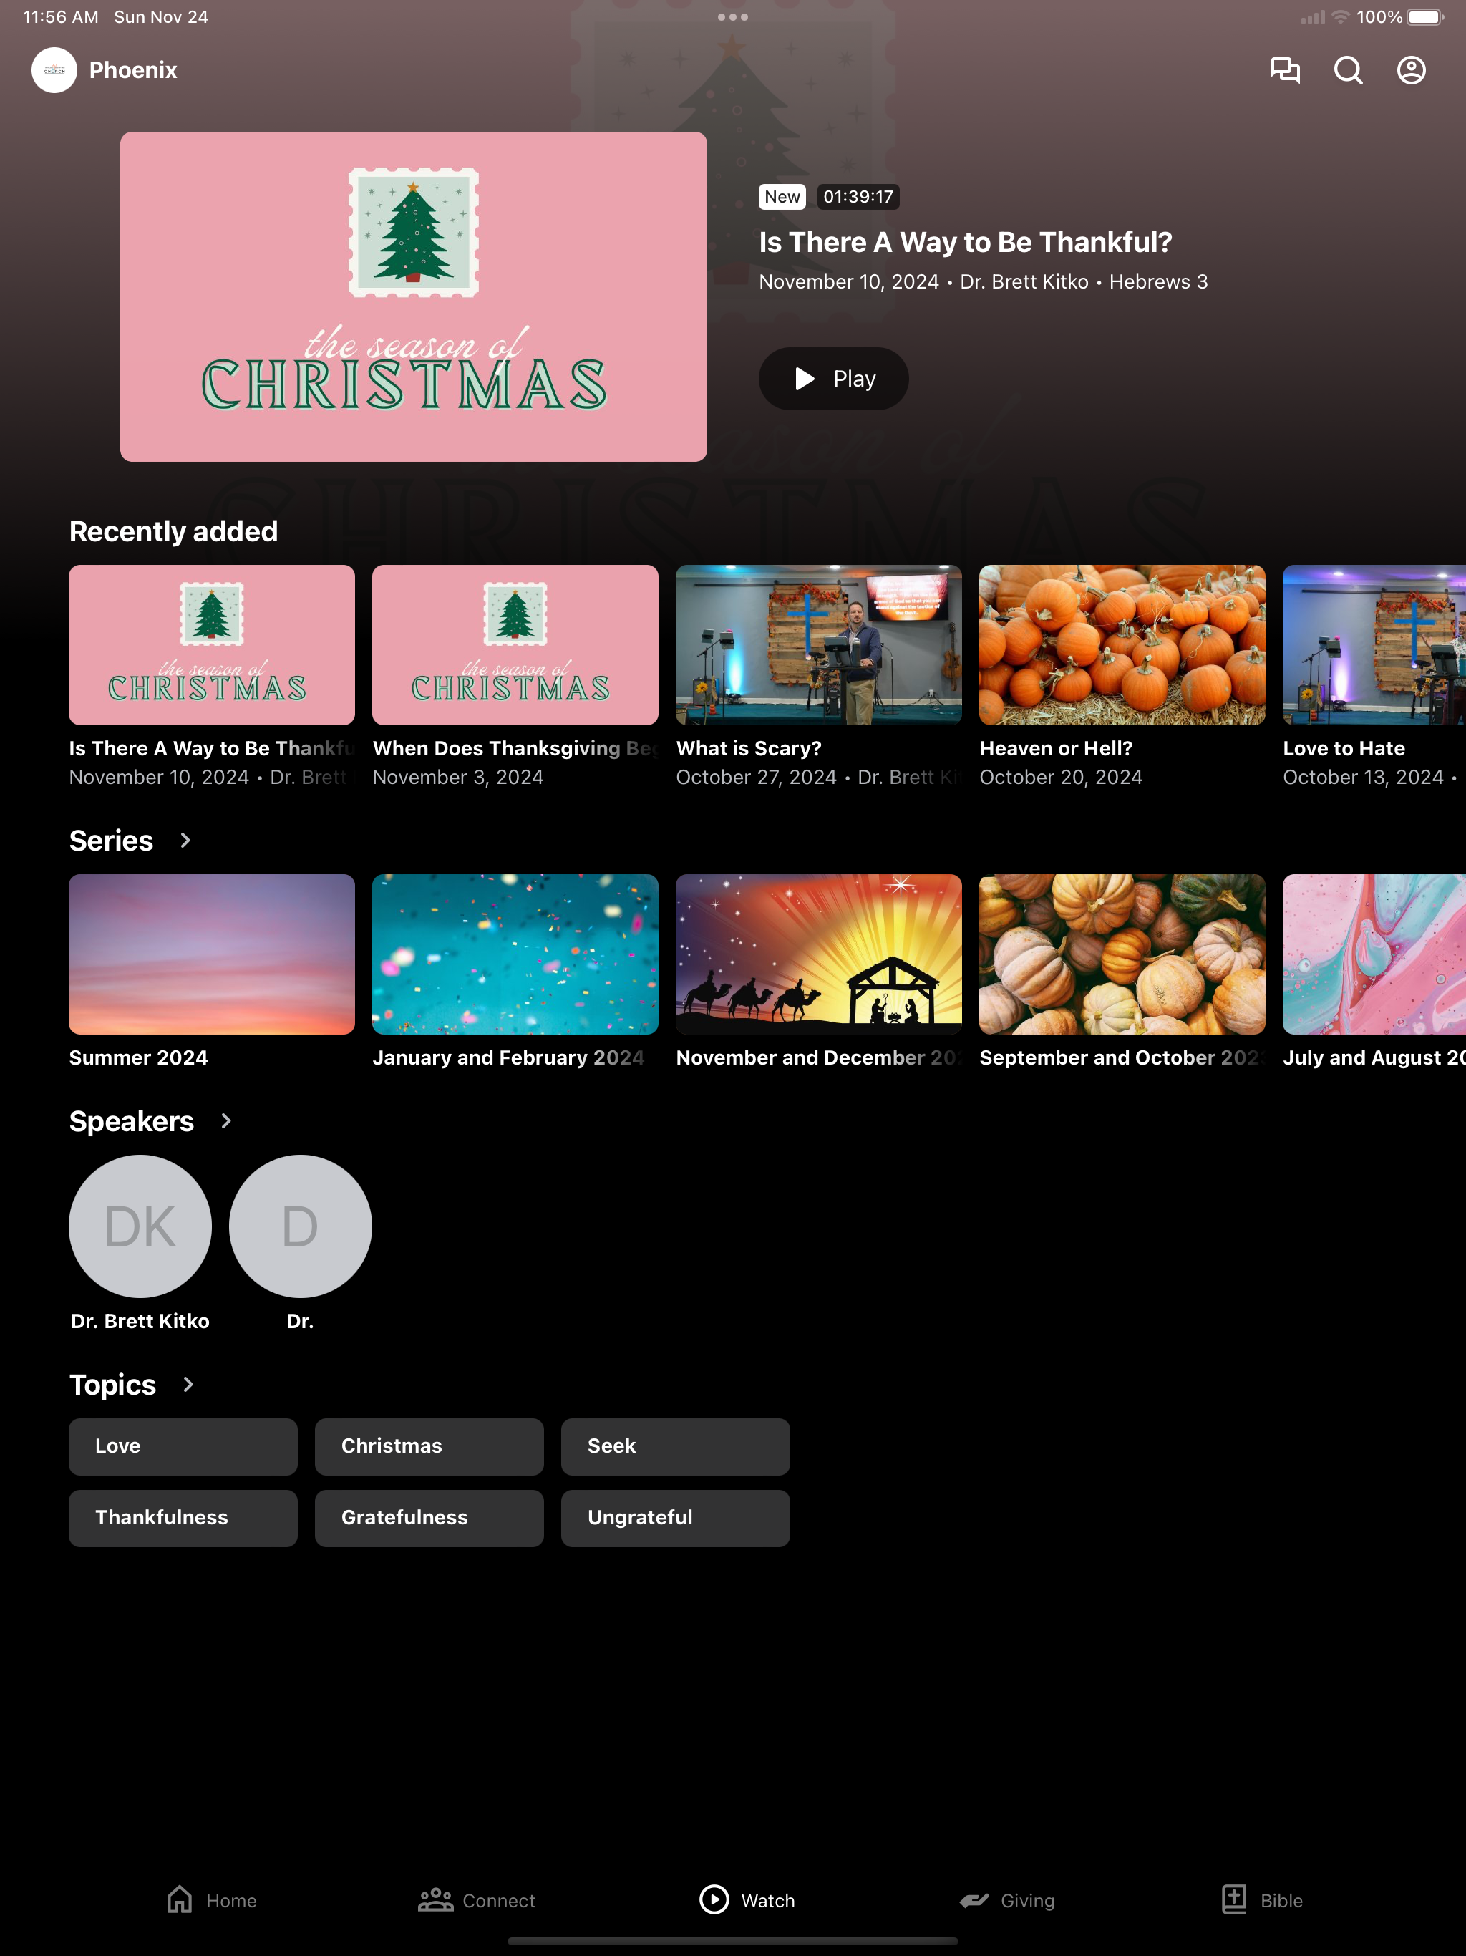The height and width of the screenshot is (1956, 1466).
Task: Open the three-dot multitasking menu
Action: (x=733, y=16)
